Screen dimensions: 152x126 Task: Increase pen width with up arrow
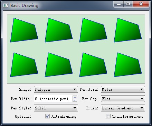pos(75,97)
